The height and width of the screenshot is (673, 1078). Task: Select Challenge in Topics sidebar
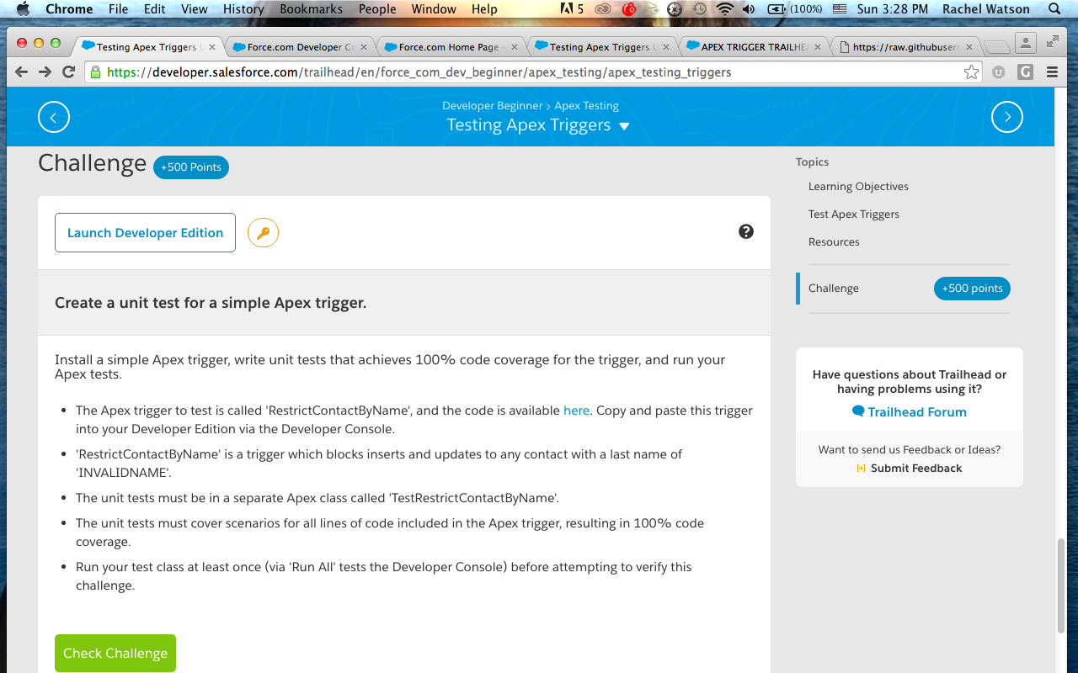coord(834,289)
